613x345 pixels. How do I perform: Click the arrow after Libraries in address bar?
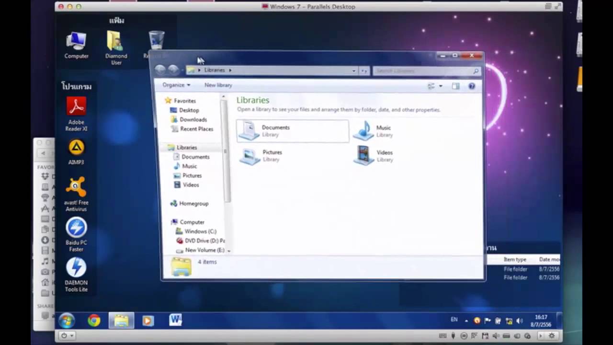tap(230, 70)
